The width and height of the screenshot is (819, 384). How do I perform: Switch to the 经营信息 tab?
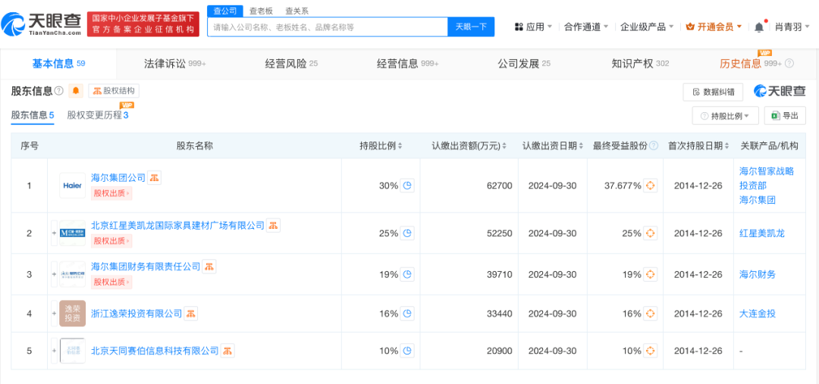(x=408, y=64)
